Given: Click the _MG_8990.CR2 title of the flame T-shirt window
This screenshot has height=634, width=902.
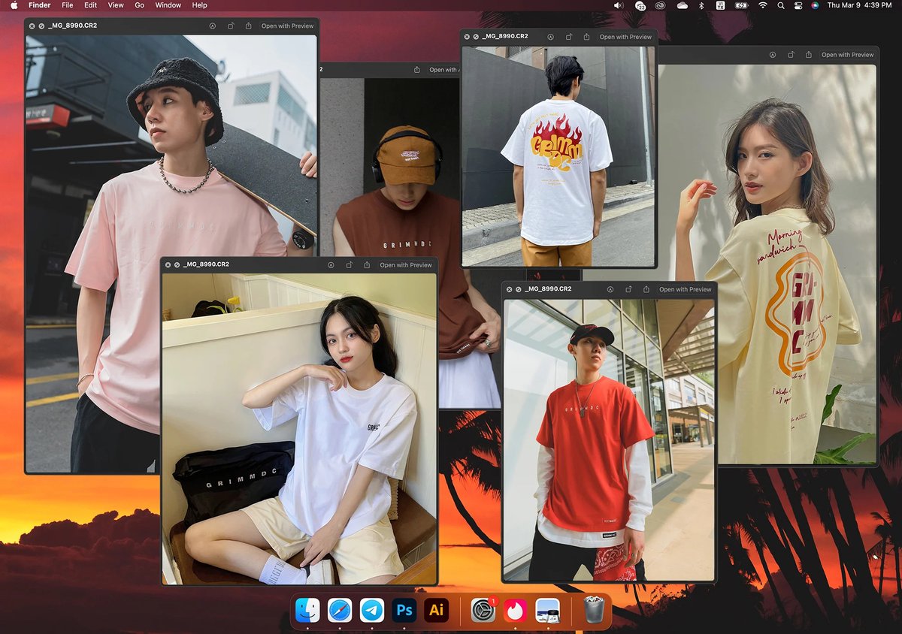Looking at the screenshot, I should click(505, 37).
